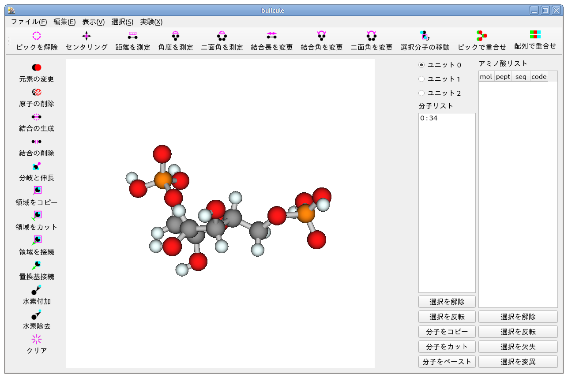568x378 pixels.
Task: Select the ユニット 0 radio button
Action: 421,65
